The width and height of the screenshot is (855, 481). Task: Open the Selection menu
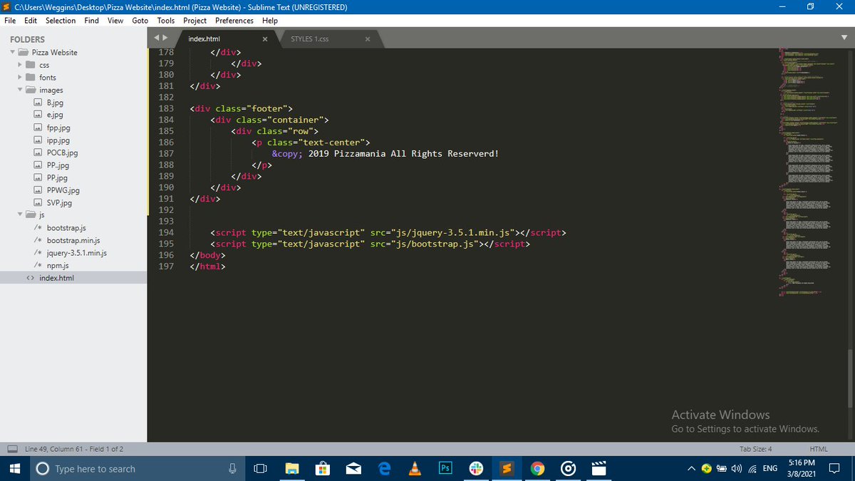(61, 21)
